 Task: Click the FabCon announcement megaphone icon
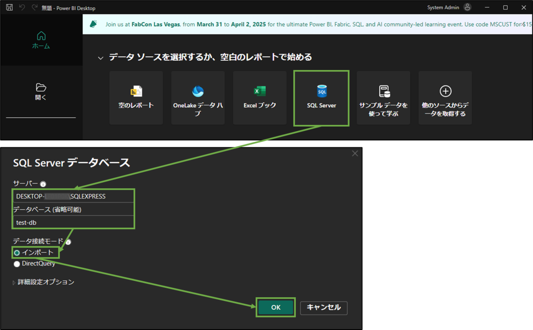93,24
